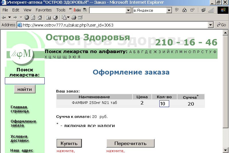
Task: Open 'Условия доставки' sidebar link
Action: pyautogui.click(x=19, y=138)
